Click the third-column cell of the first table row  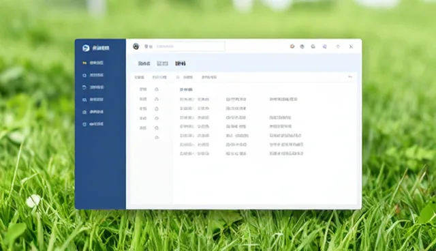click(x=283, y=100)
